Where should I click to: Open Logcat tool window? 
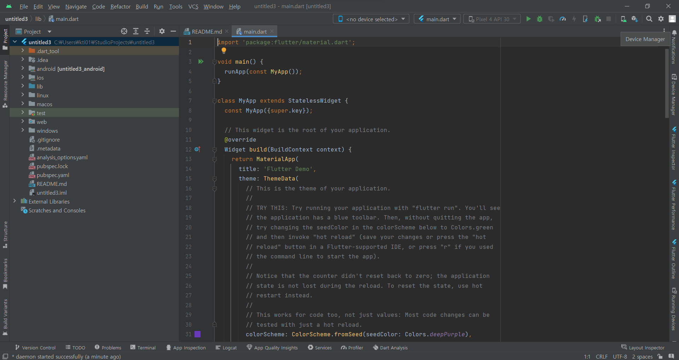226,348
